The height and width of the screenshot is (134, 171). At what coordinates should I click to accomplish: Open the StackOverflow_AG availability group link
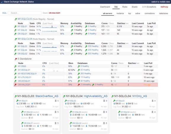point(47,96)
